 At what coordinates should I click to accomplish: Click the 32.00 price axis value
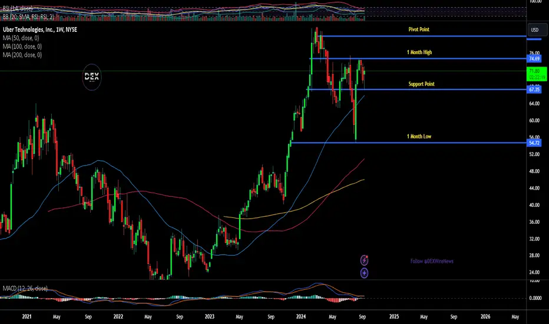tap(534, 239)
